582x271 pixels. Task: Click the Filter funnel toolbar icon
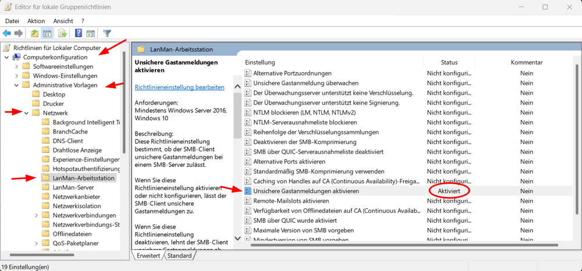(x=107, y=33)
